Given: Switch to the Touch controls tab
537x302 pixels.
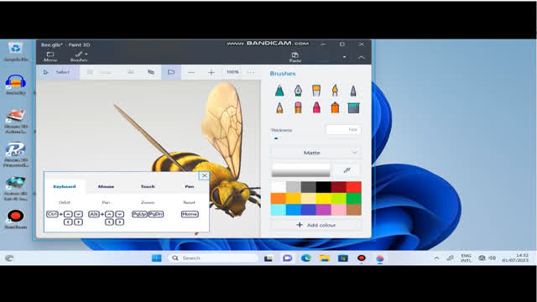Looking at the screenshot, I should (x=148, y=186).
